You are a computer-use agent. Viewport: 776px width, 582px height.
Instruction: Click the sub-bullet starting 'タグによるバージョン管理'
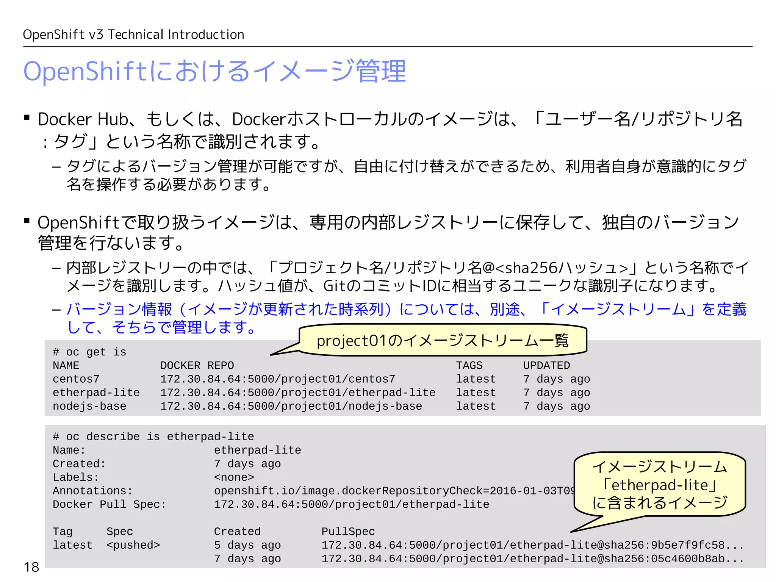pyautogui.click(x=406, y=175)
